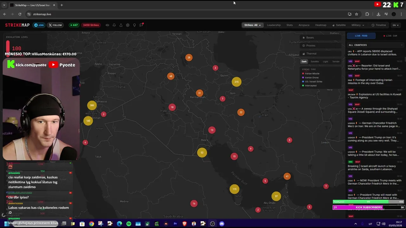Select the LIVE FEED tab
The image size is (406, 228).
pyautogui.click(x=361, y=36)
